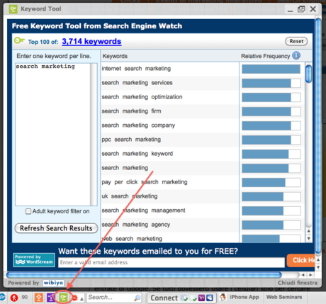Click the magnifier icon in the Search box
This screenshot has height=304, width=326.
[137, 298]
